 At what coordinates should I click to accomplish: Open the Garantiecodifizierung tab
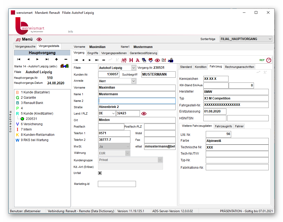[x=144, y=53]
